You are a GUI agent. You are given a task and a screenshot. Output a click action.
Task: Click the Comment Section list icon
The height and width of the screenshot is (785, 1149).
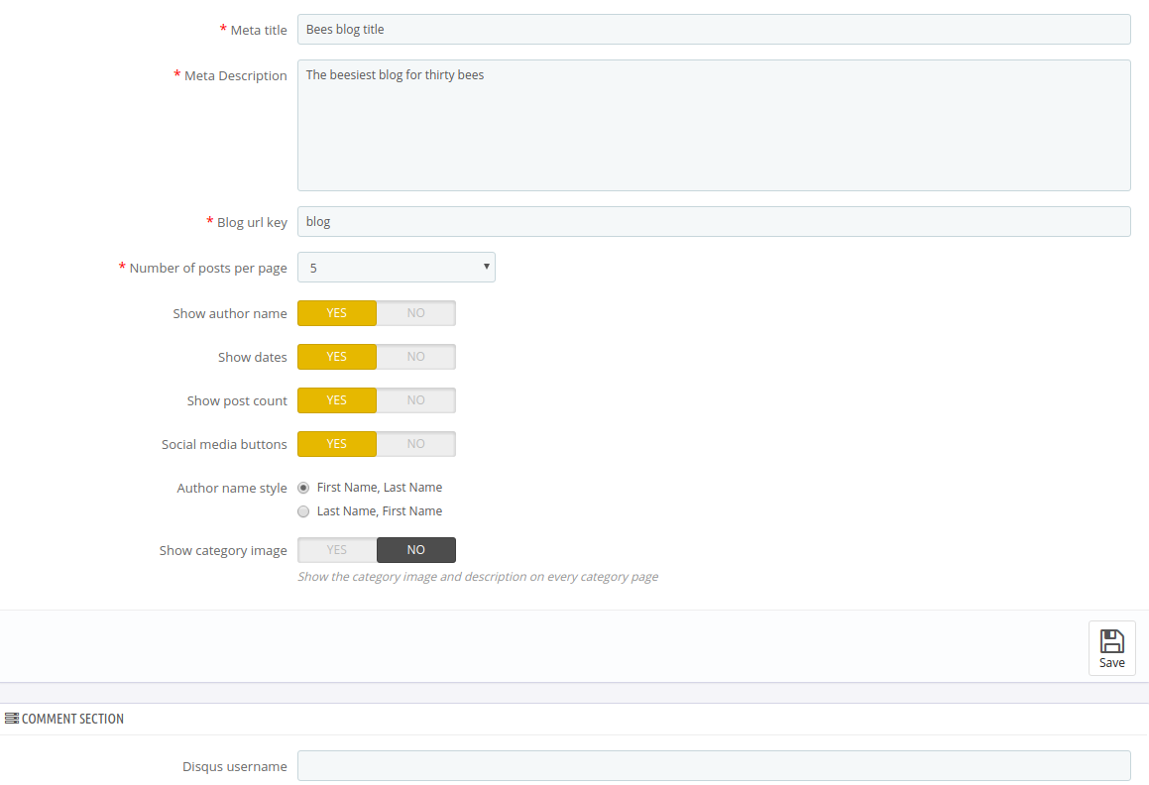click(x=12, y=719)
